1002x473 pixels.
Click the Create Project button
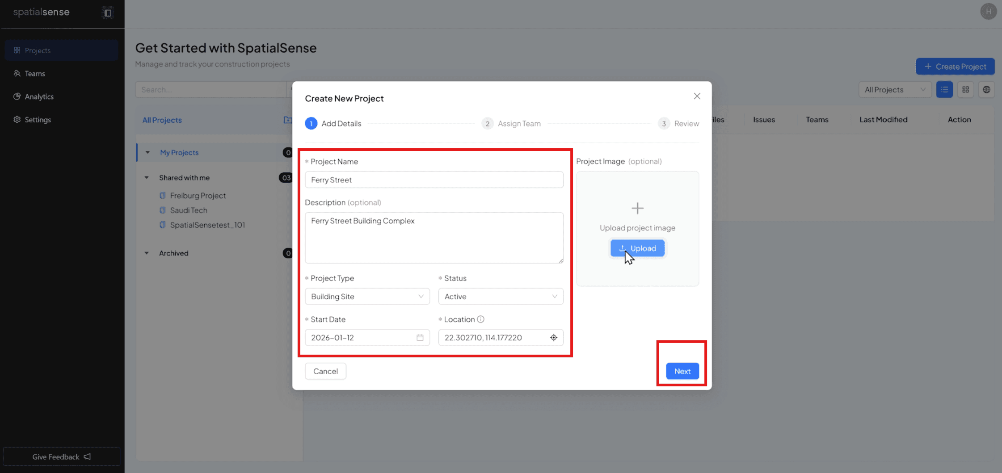point(955,67)
